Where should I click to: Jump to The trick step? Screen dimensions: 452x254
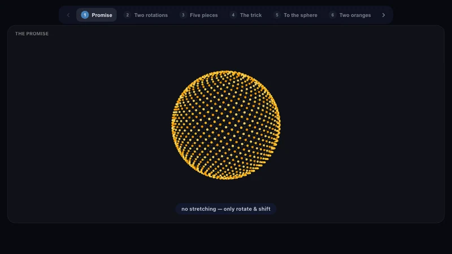(x=246, y=15)
